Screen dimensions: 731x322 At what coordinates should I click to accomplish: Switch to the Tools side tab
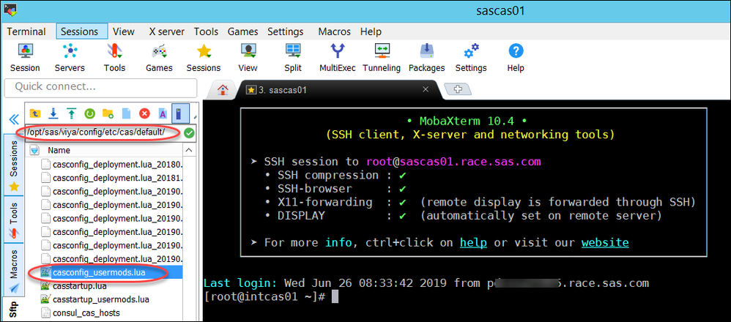pyautogui.click(x=13, y=219)
